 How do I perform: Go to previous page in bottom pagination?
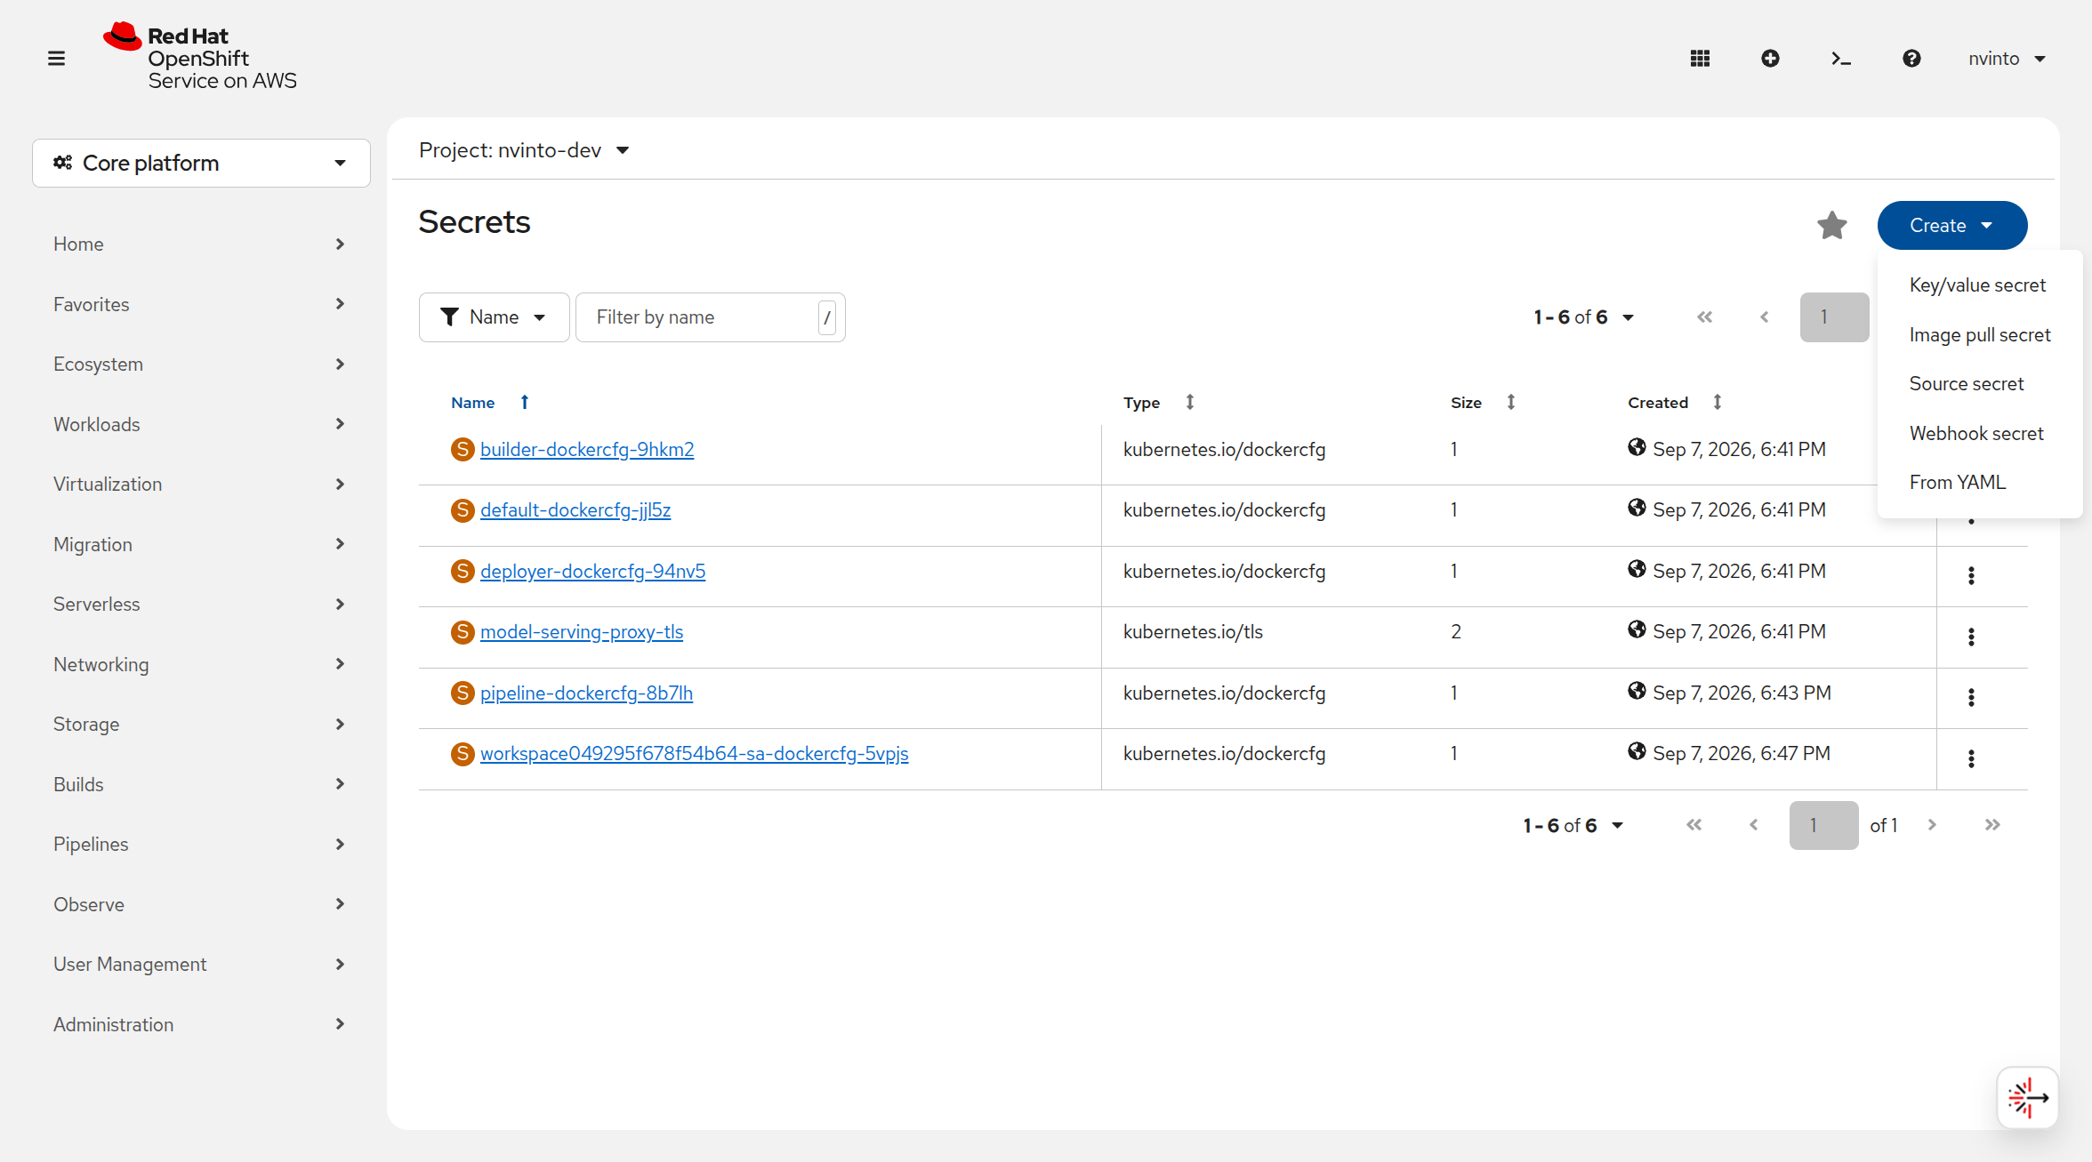coord(1754,825)
